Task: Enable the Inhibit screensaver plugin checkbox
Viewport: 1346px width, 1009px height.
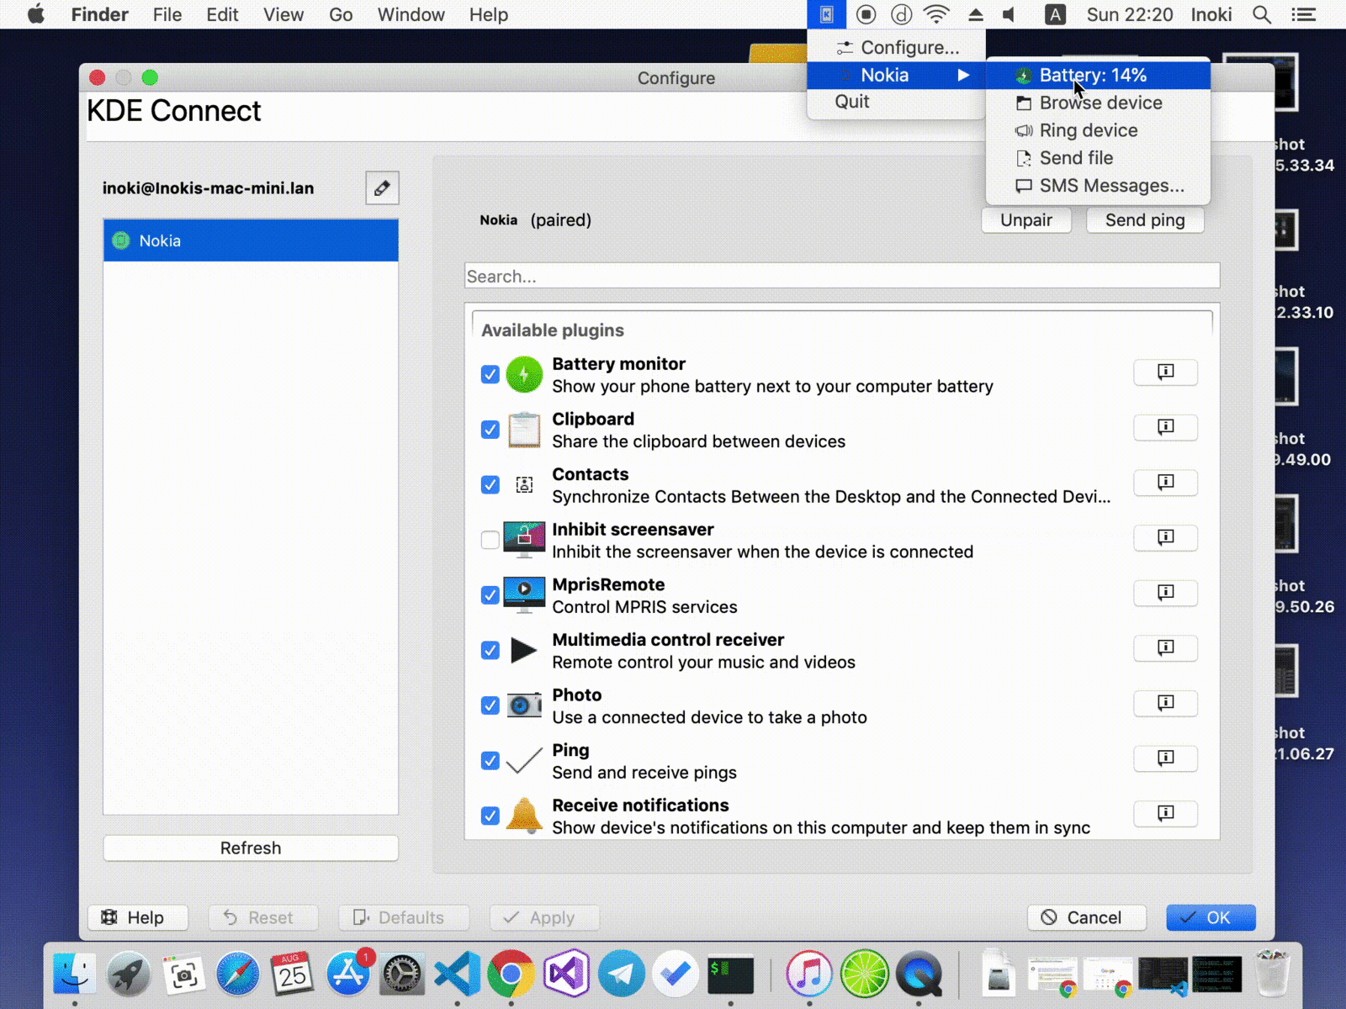Action: (490, 540)
